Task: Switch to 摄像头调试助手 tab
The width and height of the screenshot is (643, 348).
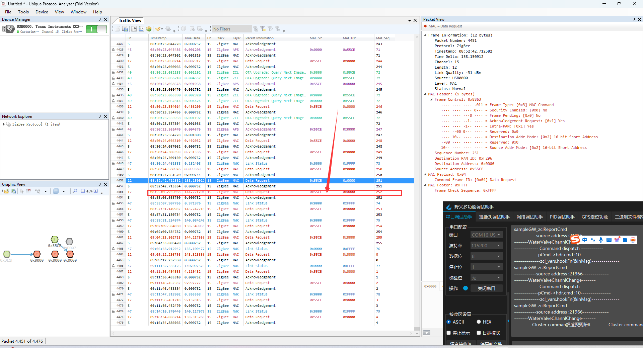Action: [x=494, y=217]
